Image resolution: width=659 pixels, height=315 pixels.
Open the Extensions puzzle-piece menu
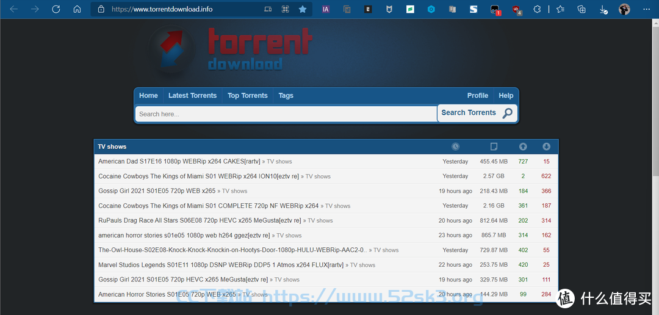pos(537,9)
